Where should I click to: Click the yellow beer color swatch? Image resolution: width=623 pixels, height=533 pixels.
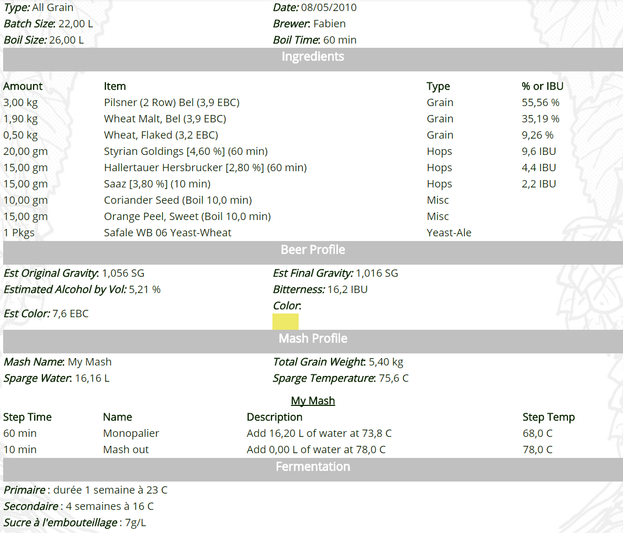point(285,321)
